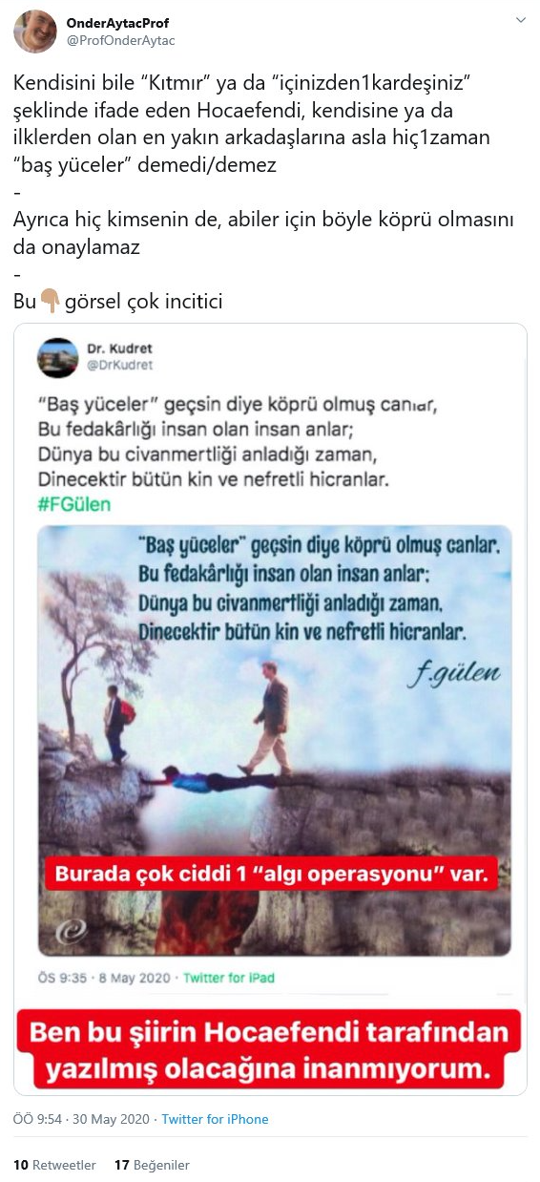The image size is (540, 1182).
Task: Open OnderAytacProf's profile avatar
Action: pos(34,32)
